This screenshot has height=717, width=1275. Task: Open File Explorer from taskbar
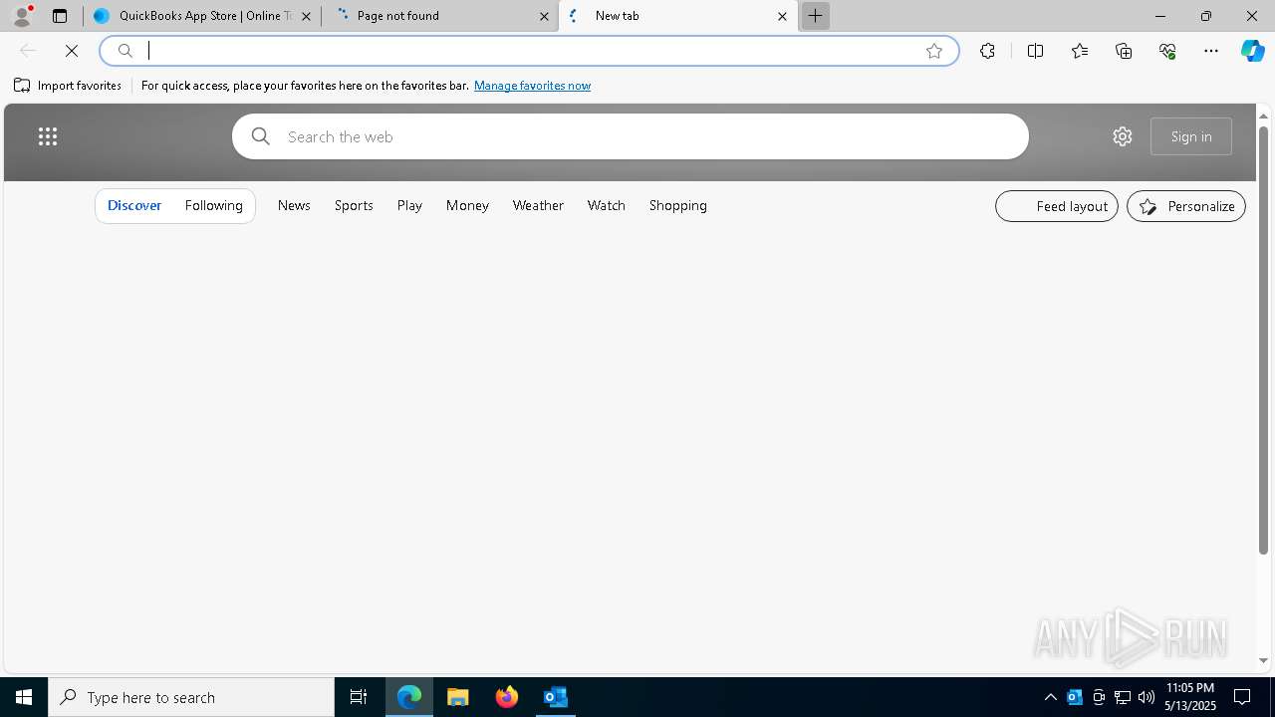[x=458, y=697]
